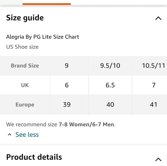Click the Alegria By PG Lite Size Chart title
The height and width of the screenshot is (166, 167).
click(x=43, y=37)
